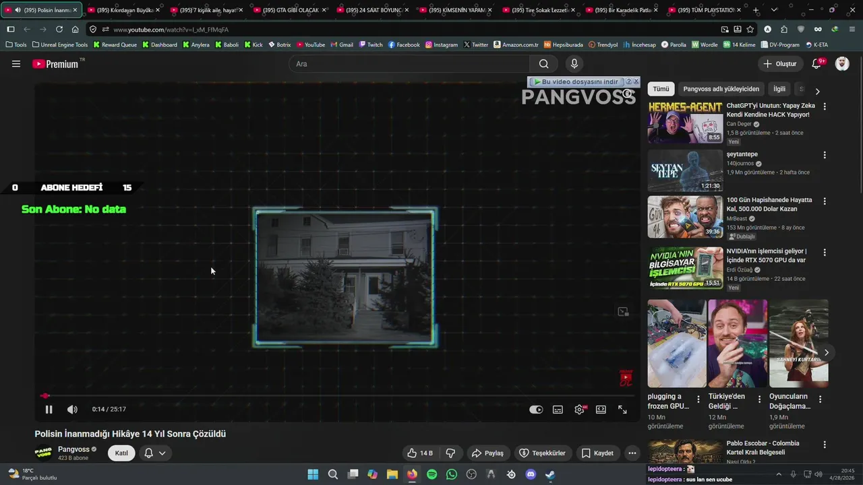
Task: Open options for 100 Gün Hapishanede video
Action: 824,201
